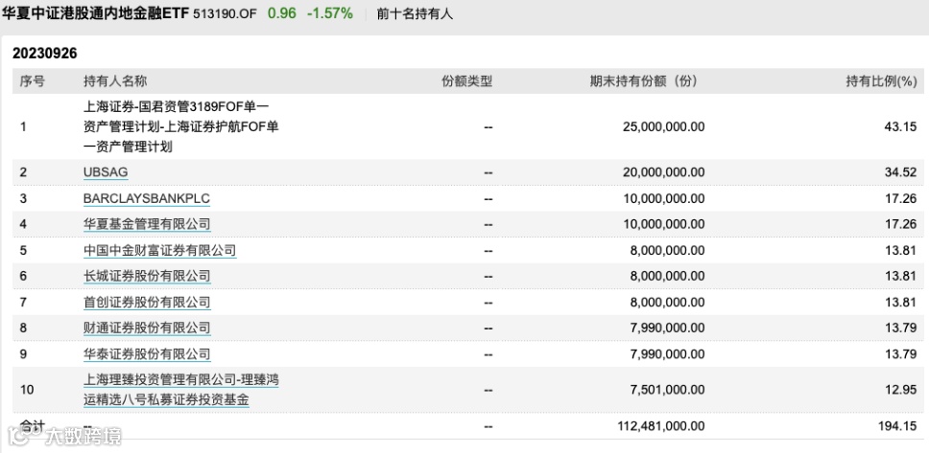
Task: Select holder name 上海证券-国君资管3189FOF单一资产管理计划
Action: point(180,126)
